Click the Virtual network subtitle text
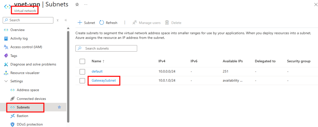Viewport: 318px width, 127px height. pos(25,11)
